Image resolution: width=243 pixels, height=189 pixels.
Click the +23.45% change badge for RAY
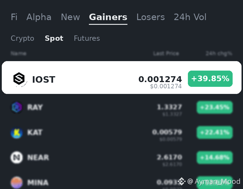click(x=215, y=107)
